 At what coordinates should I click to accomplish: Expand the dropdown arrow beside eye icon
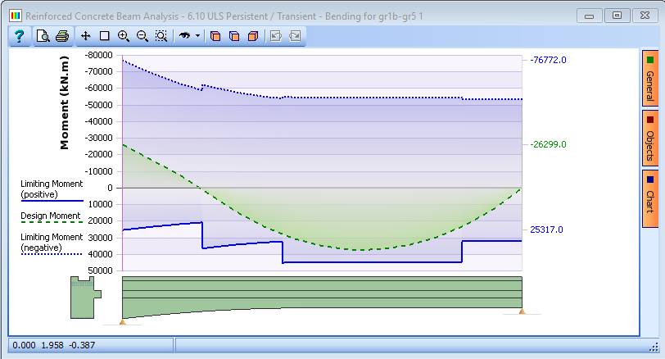point(197,36)
